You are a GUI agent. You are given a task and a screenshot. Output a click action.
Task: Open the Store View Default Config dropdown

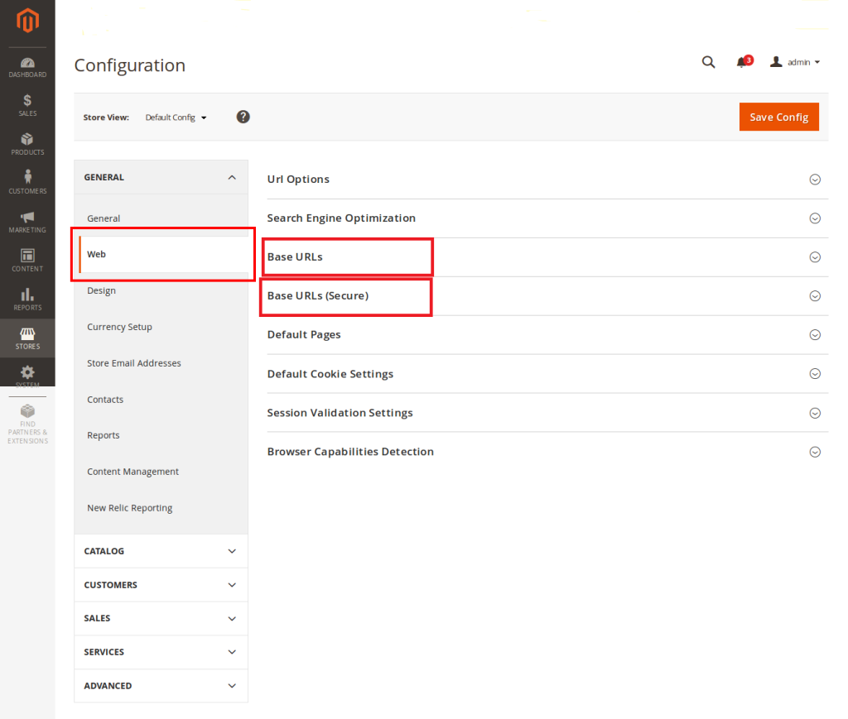176,117
